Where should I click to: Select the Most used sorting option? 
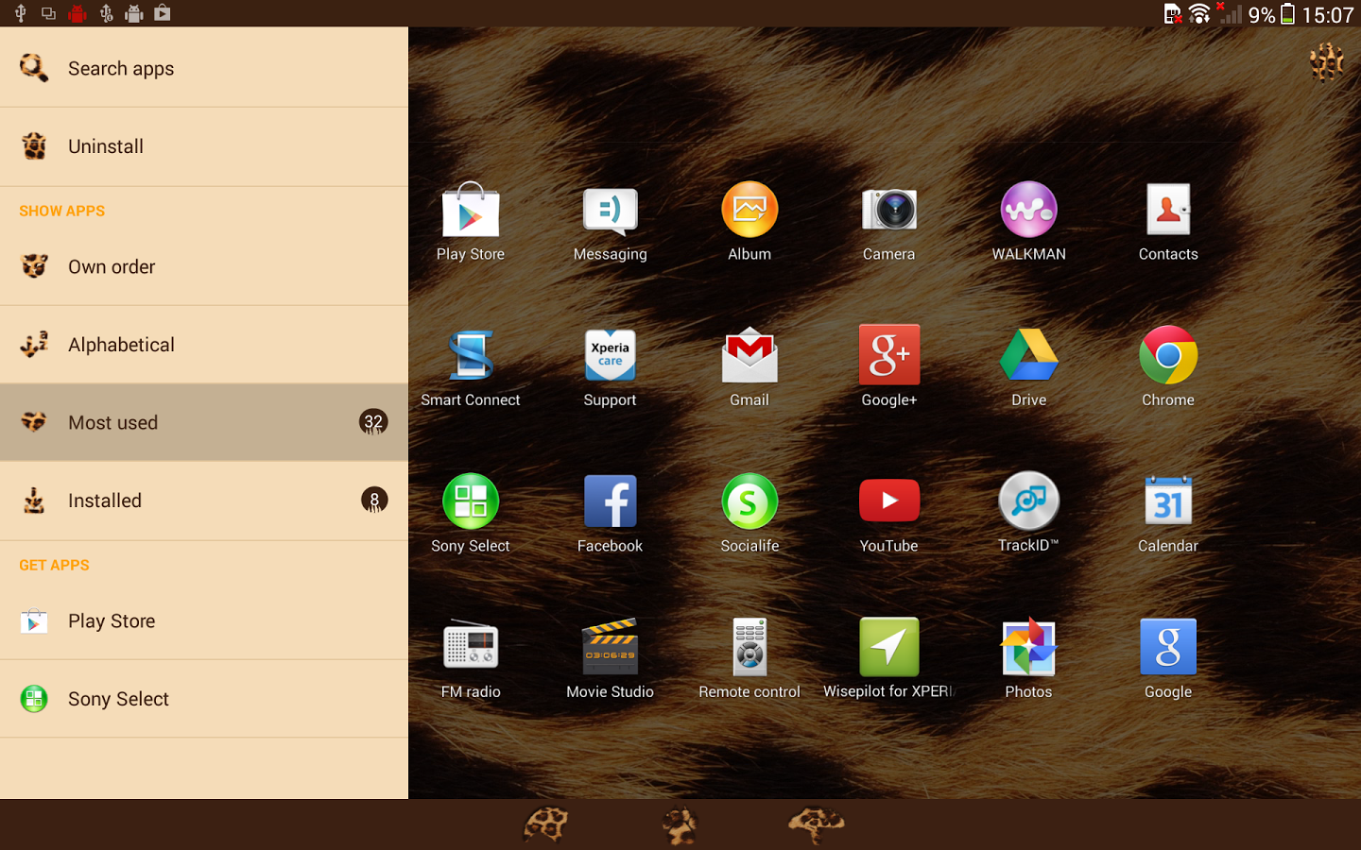204,422
